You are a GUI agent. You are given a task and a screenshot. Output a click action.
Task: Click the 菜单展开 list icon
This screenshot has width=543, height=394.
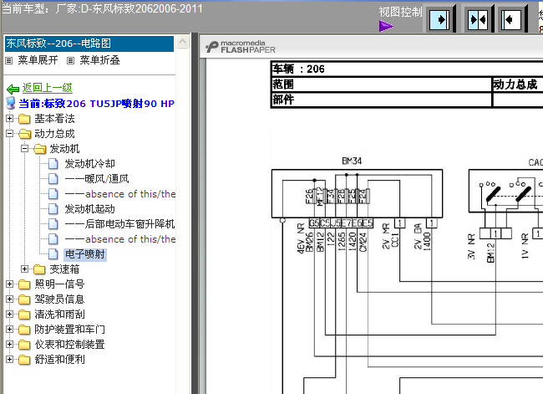pos(9,61)
